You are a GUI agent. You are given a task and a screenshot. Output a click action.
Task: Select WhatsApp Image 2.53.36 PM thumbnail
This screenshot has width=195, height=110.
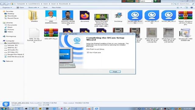click(152, 33)
